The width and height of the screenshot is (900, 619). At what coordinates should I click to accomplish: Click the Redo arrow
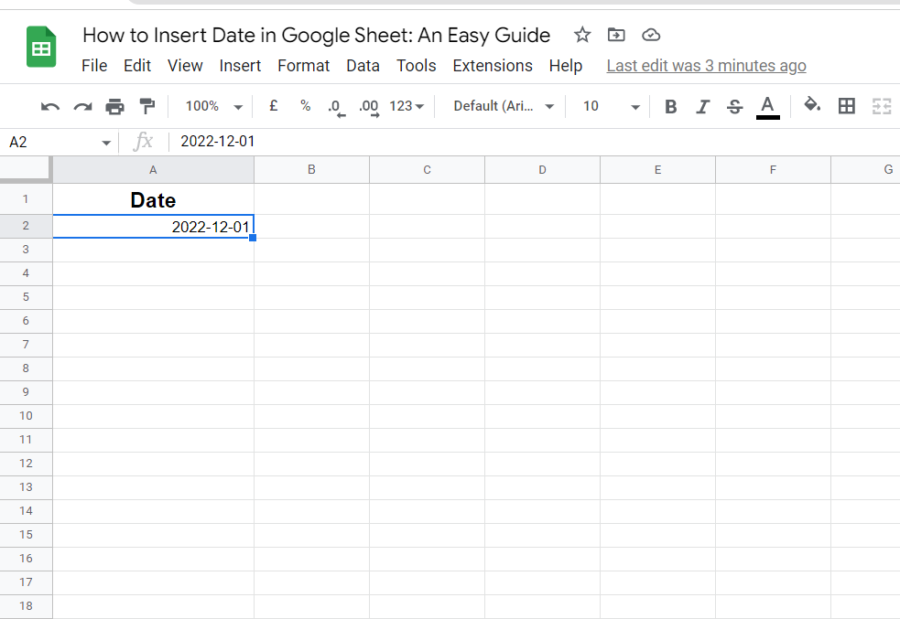82,107
